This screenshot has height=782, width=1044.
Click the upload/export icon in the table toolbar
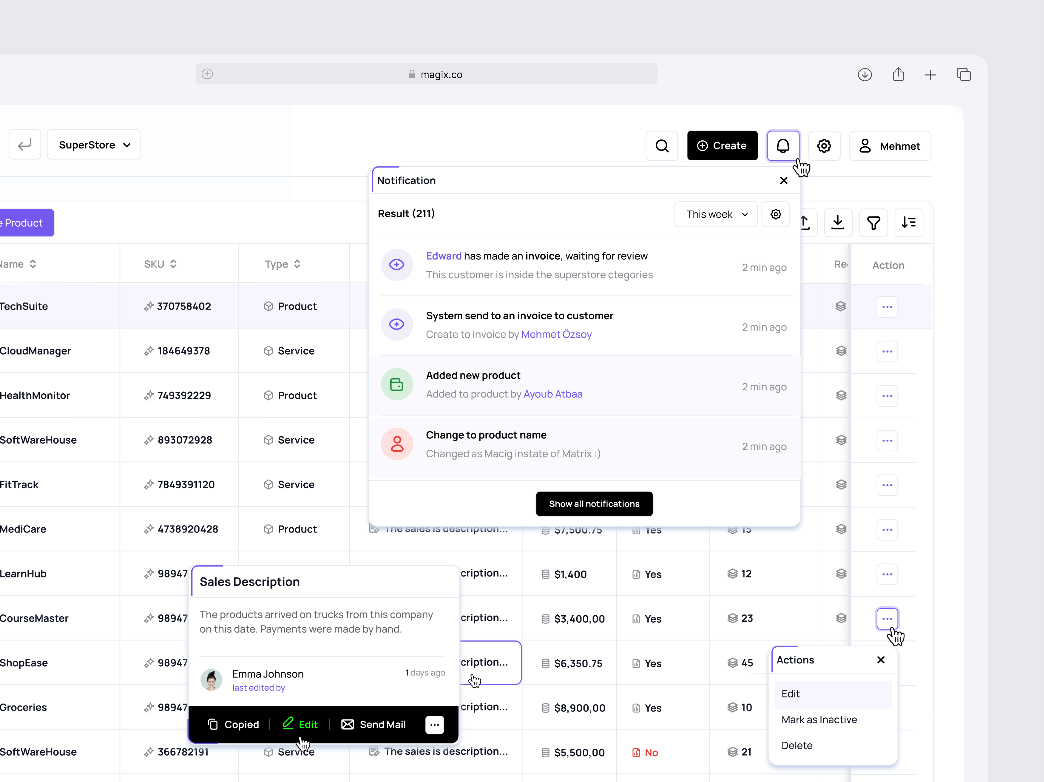[x=805, y=223]
